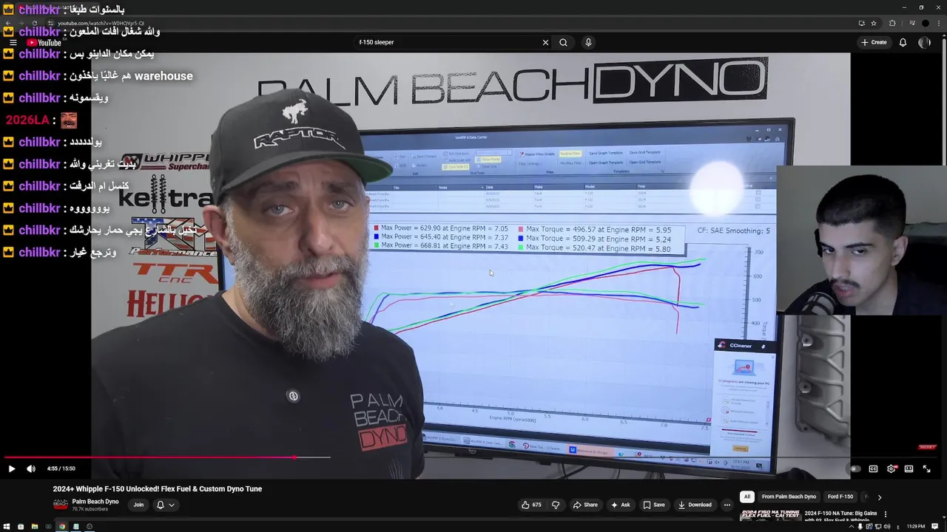The width and height of the screenshot is (947, 532).
Task: Like the video with thumbs up
Action: coord(525,505)
